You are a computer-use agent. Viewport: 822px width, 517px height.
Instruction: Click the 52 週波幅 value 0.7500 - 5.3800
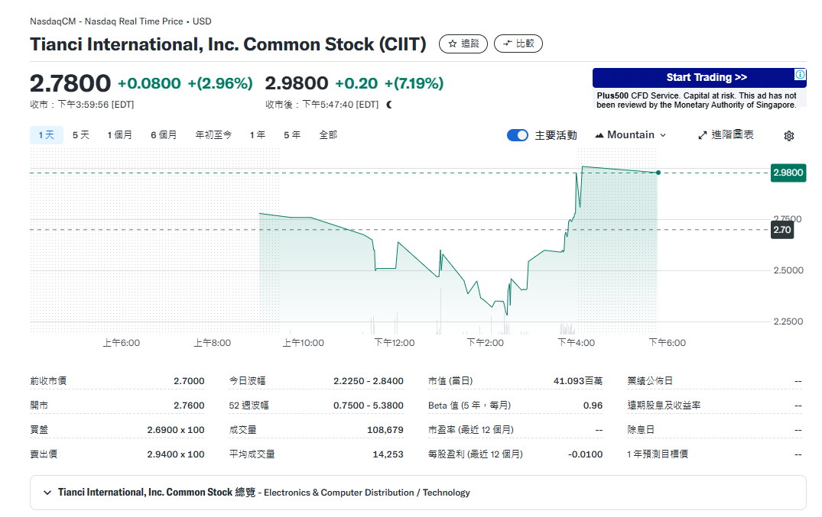(x=369, y=406)
